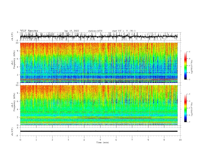This screenshot has width=203, height=157.
Task: Click the ch.1 voltage waveform trace
Action: click(99, 36)
